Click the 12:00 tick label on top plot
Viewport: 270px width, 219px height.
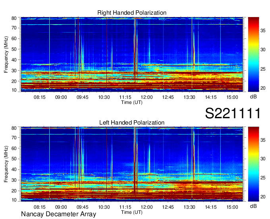[x=147, y=97]
